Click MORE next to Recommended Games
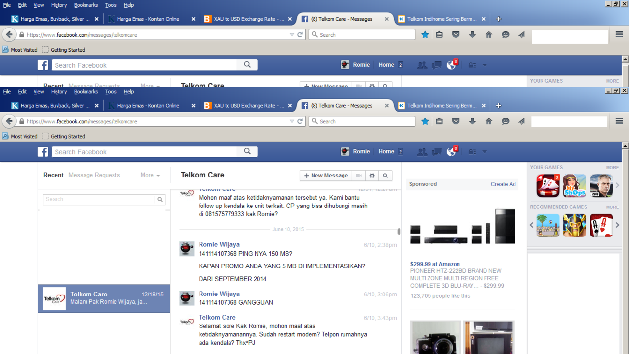This screenshot has width=629, height=354. pyautogui.click(x=612, y=207)
